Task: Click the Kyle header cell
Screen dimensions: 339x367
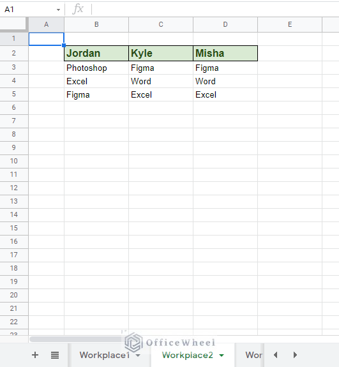Action: point(161,54)
